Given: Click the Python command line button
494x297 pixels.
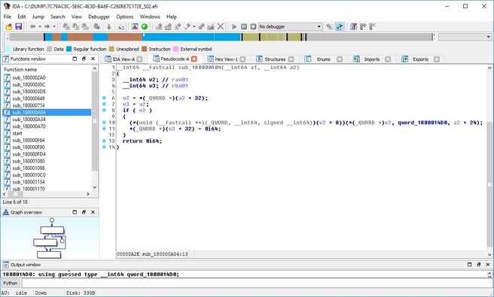Looking at the screenshot, I should coord(11,283).
